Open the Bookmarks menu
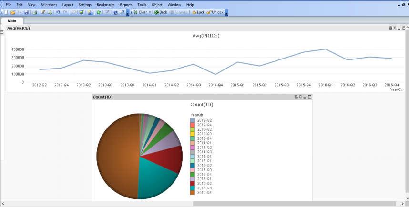 pos(106,5)
